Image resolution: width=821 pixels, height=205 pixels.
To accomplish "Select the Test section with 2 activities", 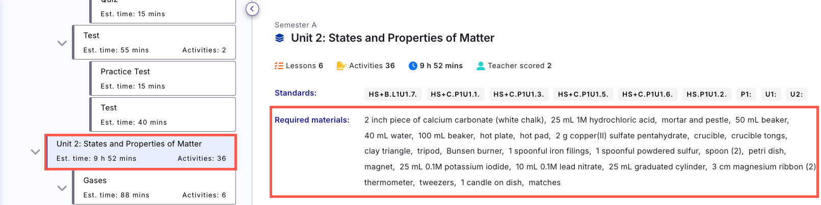I will [x=154, y=42].
